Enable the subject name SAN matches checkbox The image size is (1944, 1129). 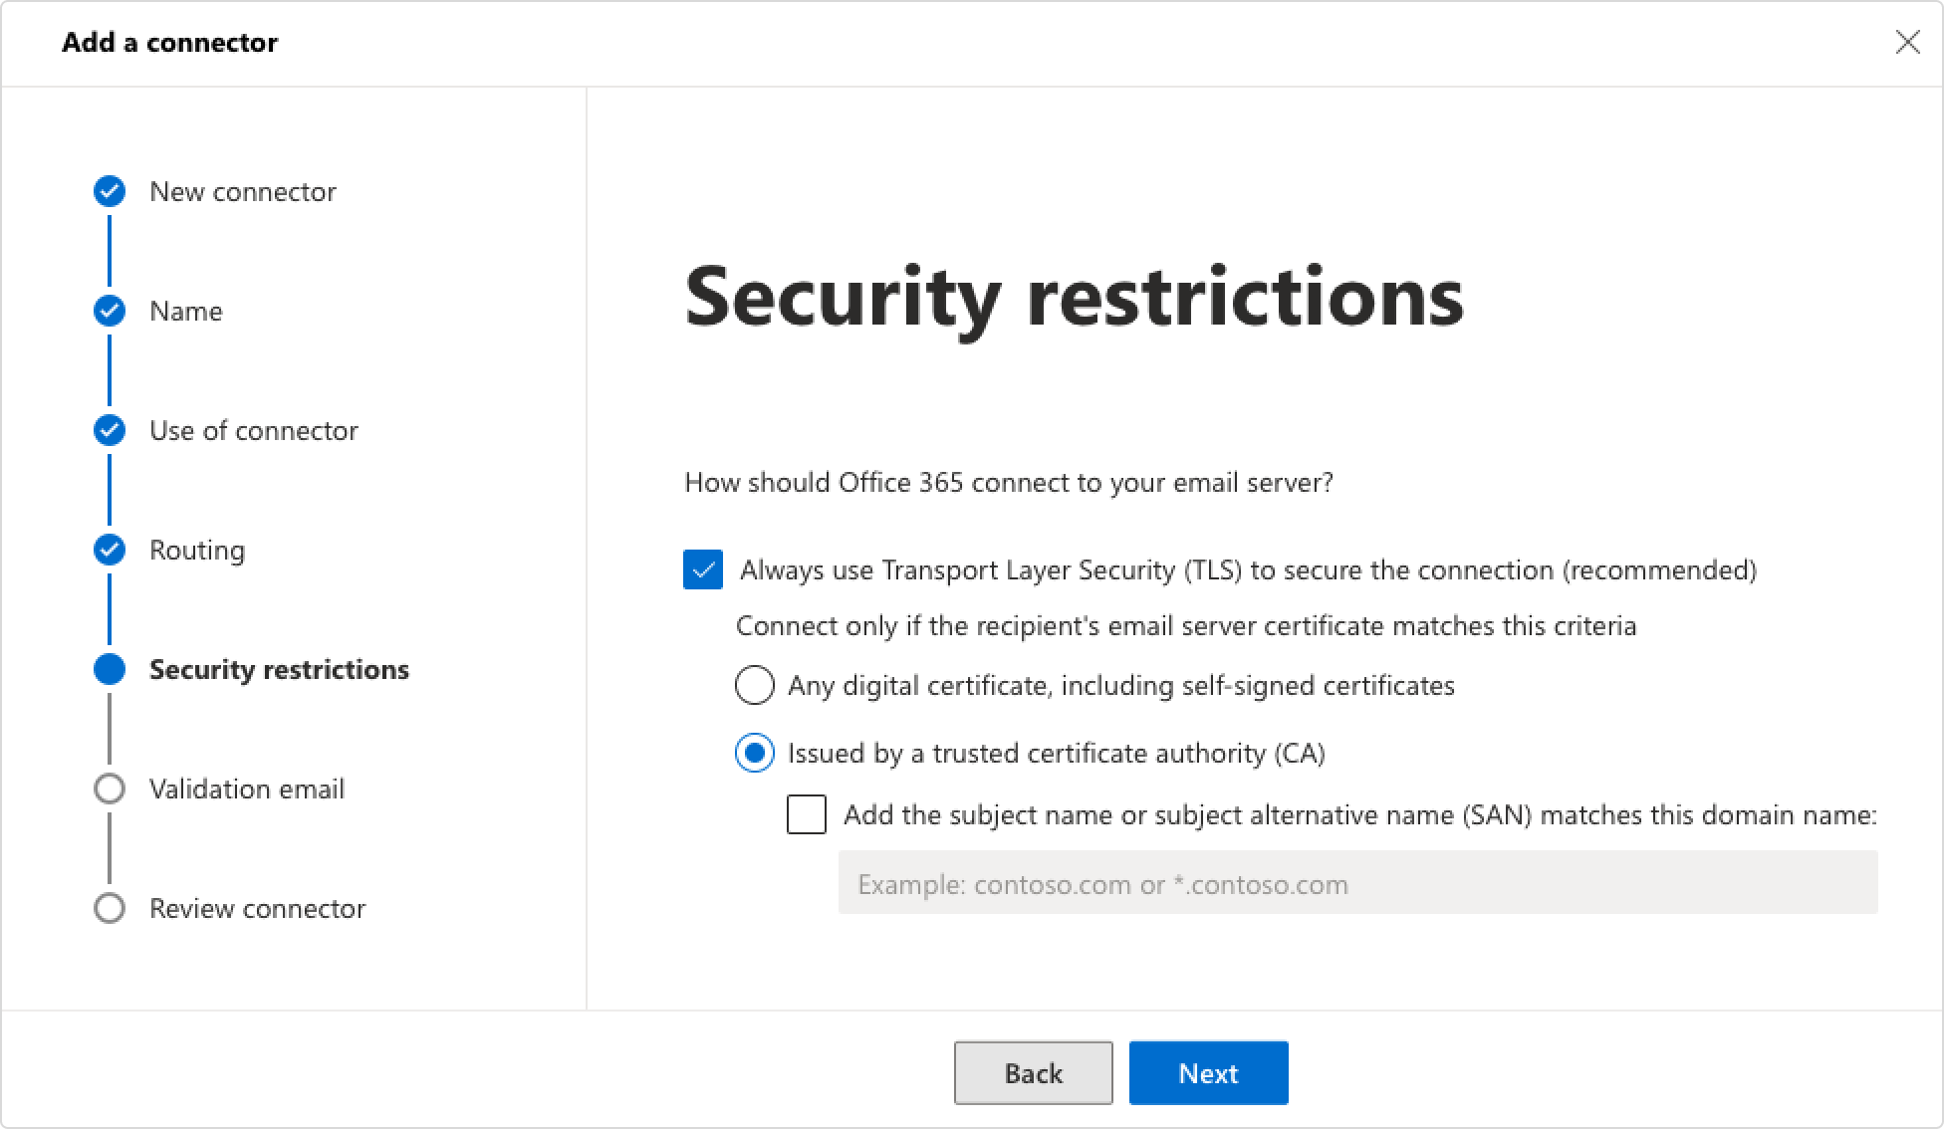[x=807, y=814]
